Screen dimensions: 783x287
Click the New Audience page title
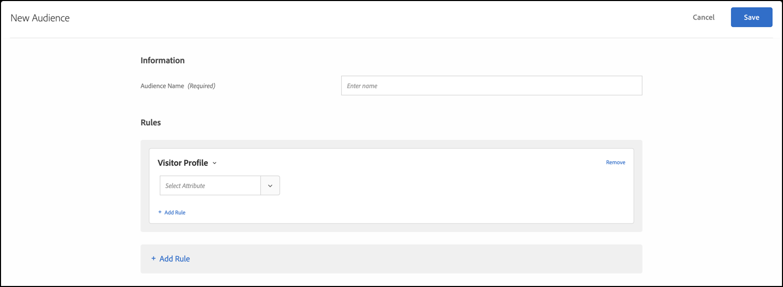40,18
